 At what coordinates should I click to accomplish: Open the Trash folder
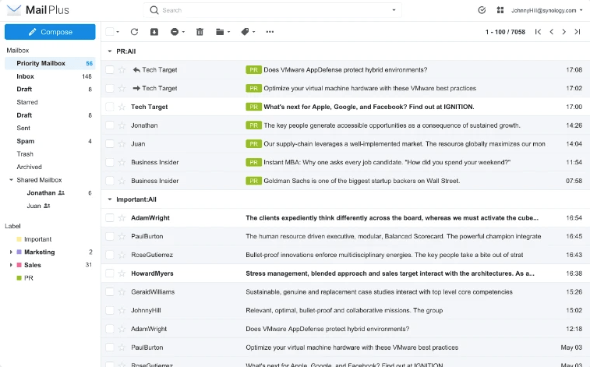(x=50, y=154)
